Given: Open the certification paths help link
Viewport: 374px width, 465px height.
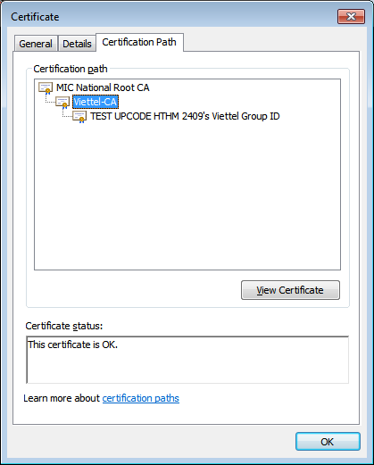Looking at the screenshot, I should pyautogui.click(x=141, y=398).
